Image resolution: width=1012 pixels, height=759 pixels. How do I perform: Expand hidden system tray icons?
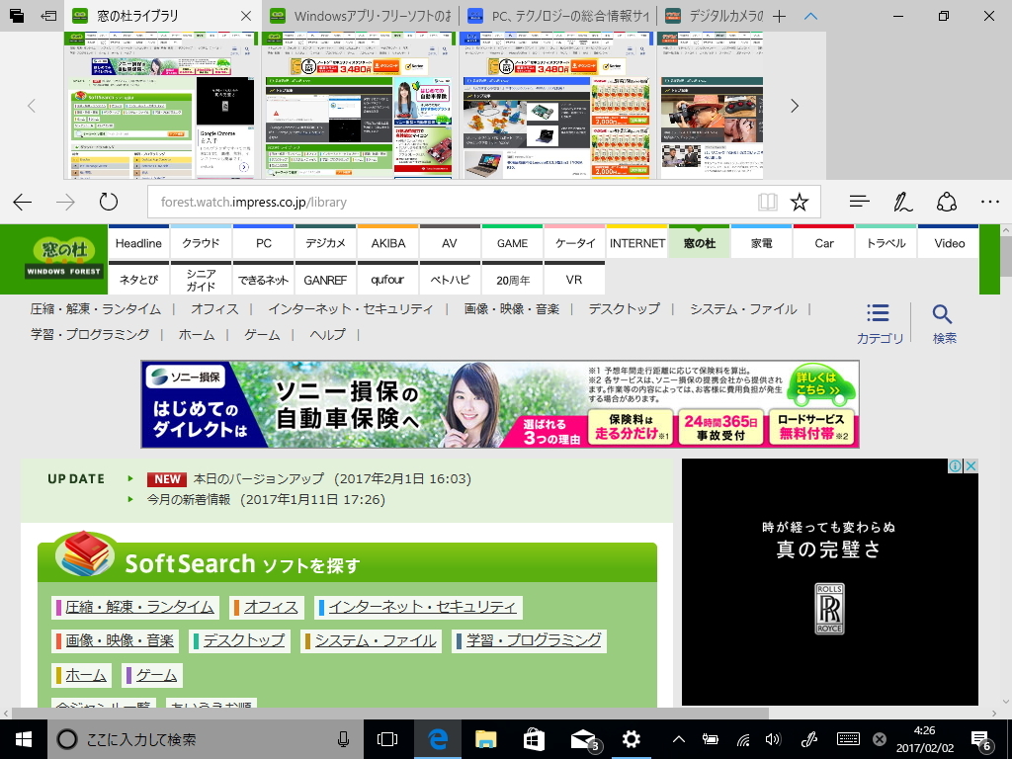click(678, 738)
